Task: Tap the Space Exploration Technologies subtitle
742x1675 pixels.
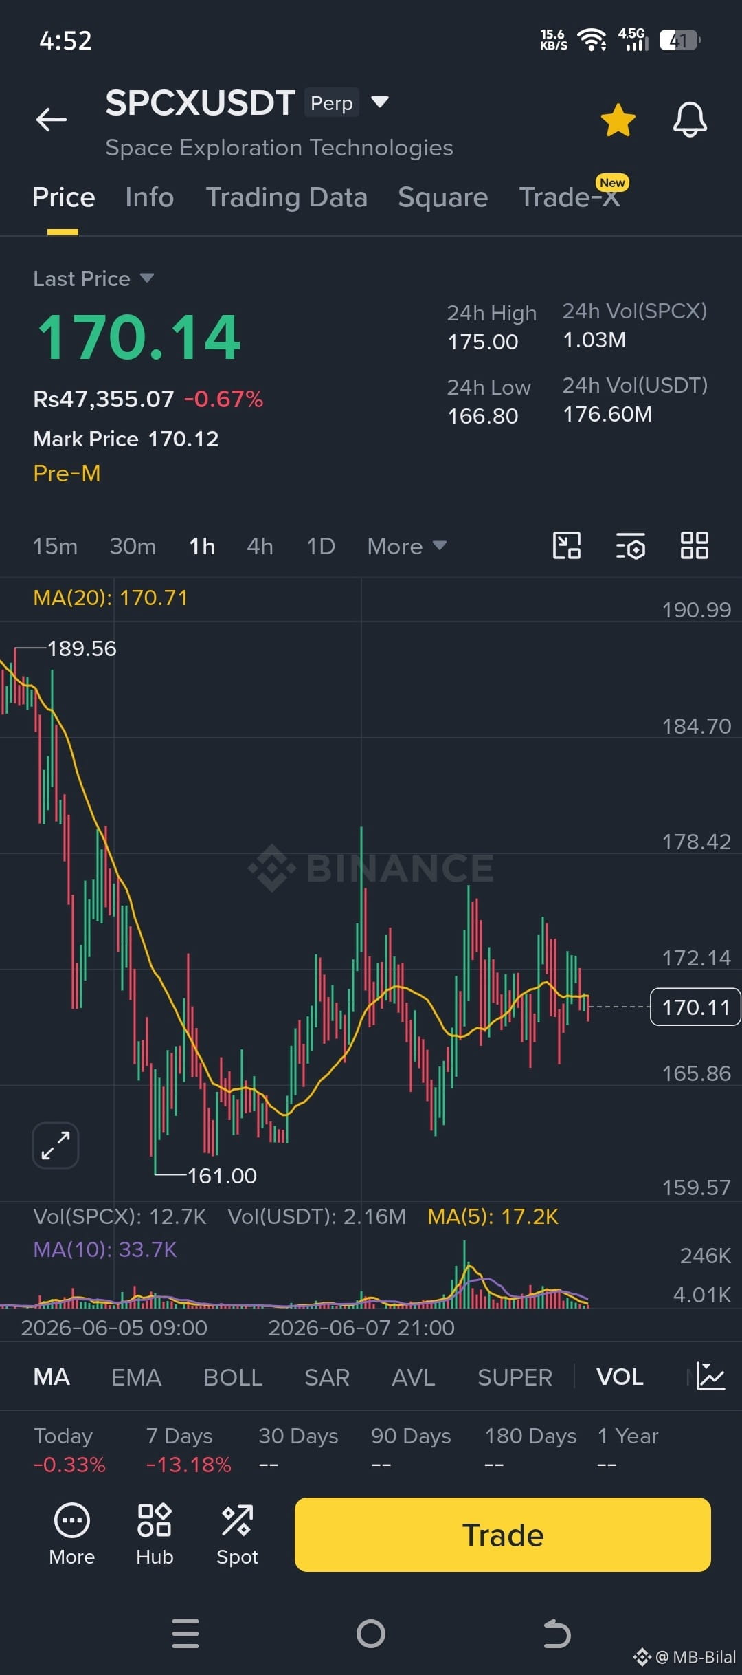Action: point(279,148)
